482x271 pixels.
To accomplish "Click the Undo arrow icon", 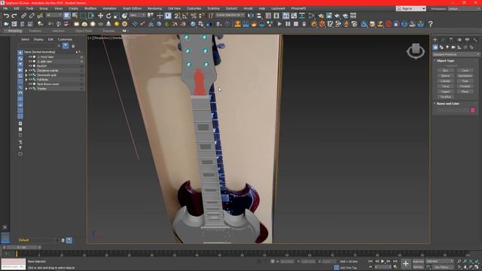I will pos(6,16).
